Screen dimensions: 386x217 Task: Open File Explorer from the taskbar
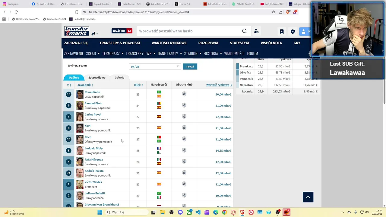163,212
